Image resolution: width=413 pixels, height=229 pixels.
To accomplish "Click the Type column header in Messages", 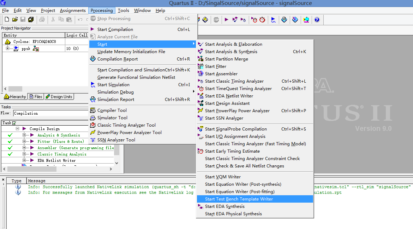I will pos(16,181).
